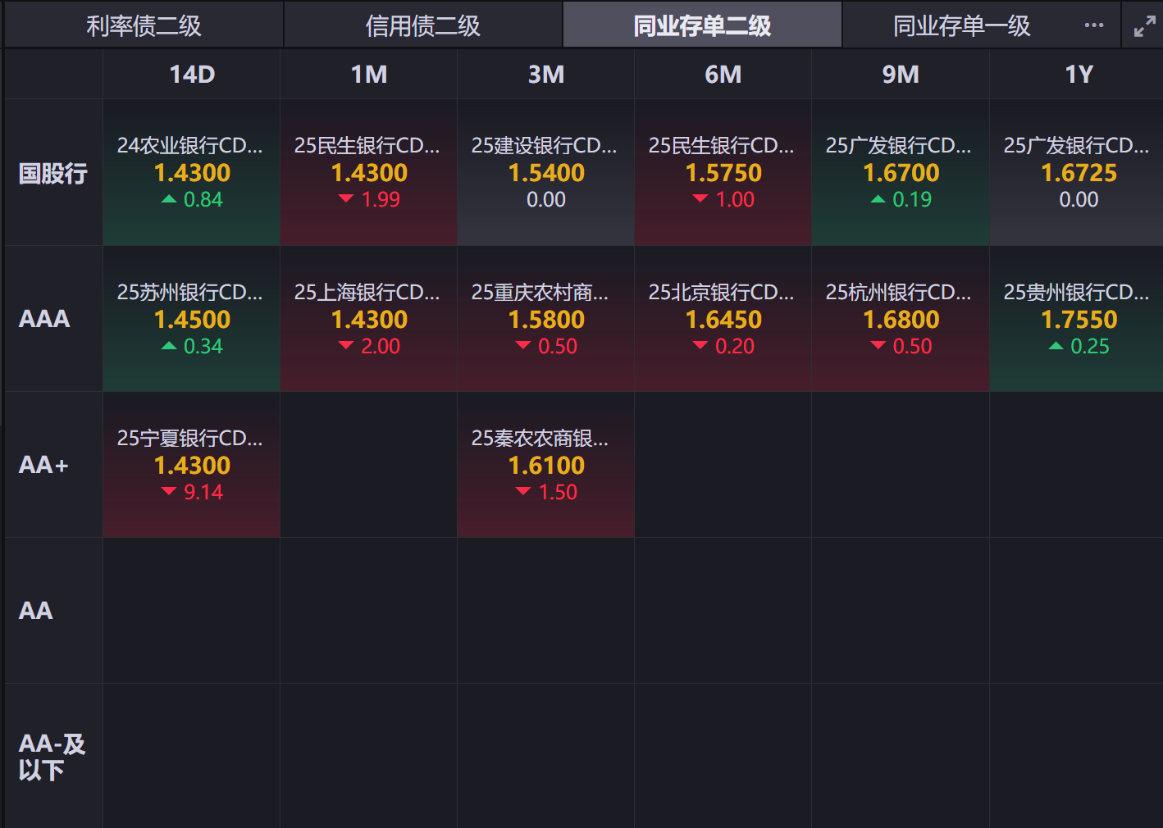Click the 9M column header
This screenshot has width=1163, height=828.
901,75
